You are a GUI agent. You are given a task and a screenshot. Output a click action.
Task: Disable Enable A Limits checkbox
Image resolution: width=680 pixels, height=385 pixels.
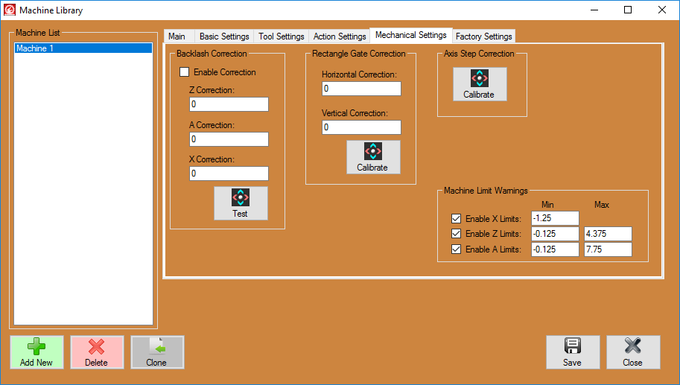click(457, 249)
